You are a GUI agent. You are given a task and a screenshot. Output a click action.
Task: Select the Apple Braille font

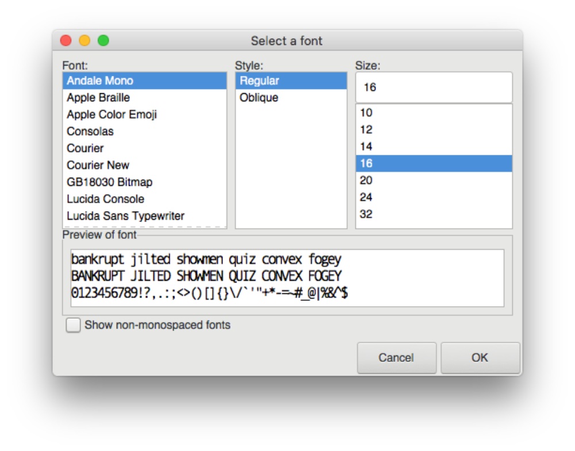(98, 98)
